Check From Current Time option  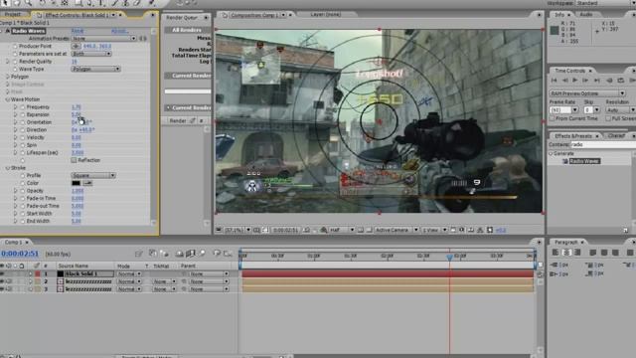[553, 118]
